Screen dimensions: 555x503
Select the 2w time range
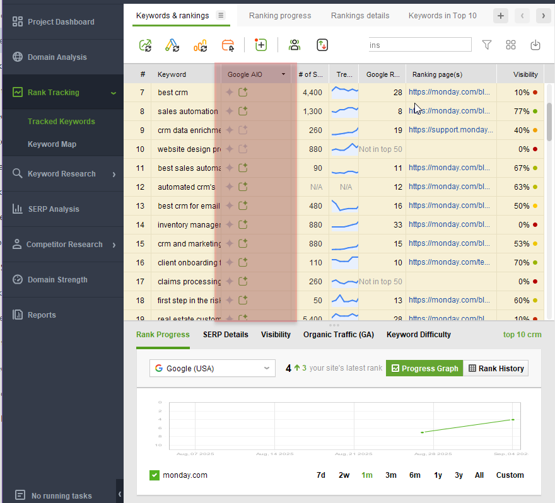pos(344,475)
